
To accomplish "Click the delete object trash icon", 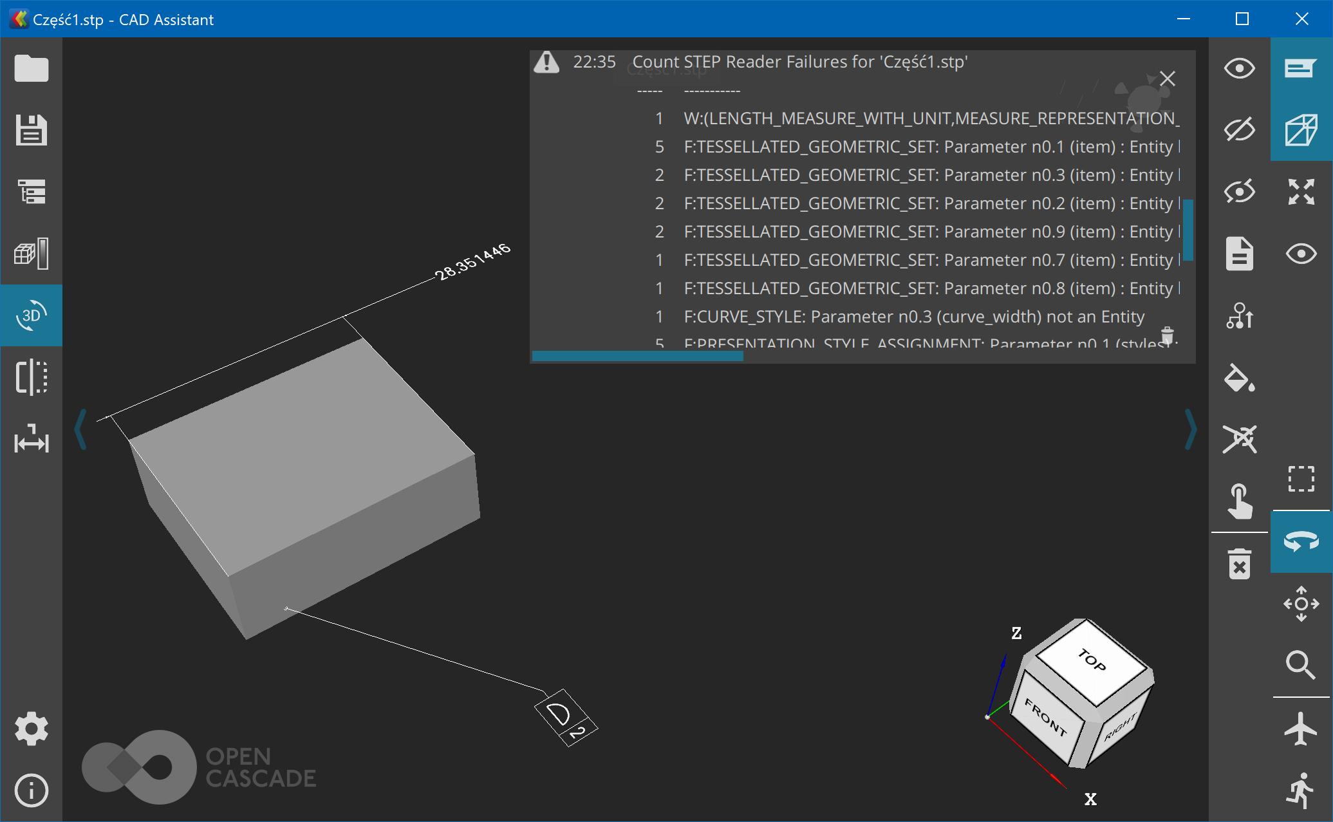I will tap(1239, 565).
